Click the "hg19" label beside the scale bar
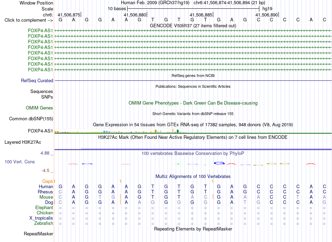332x242 pixels. point(267,9)
